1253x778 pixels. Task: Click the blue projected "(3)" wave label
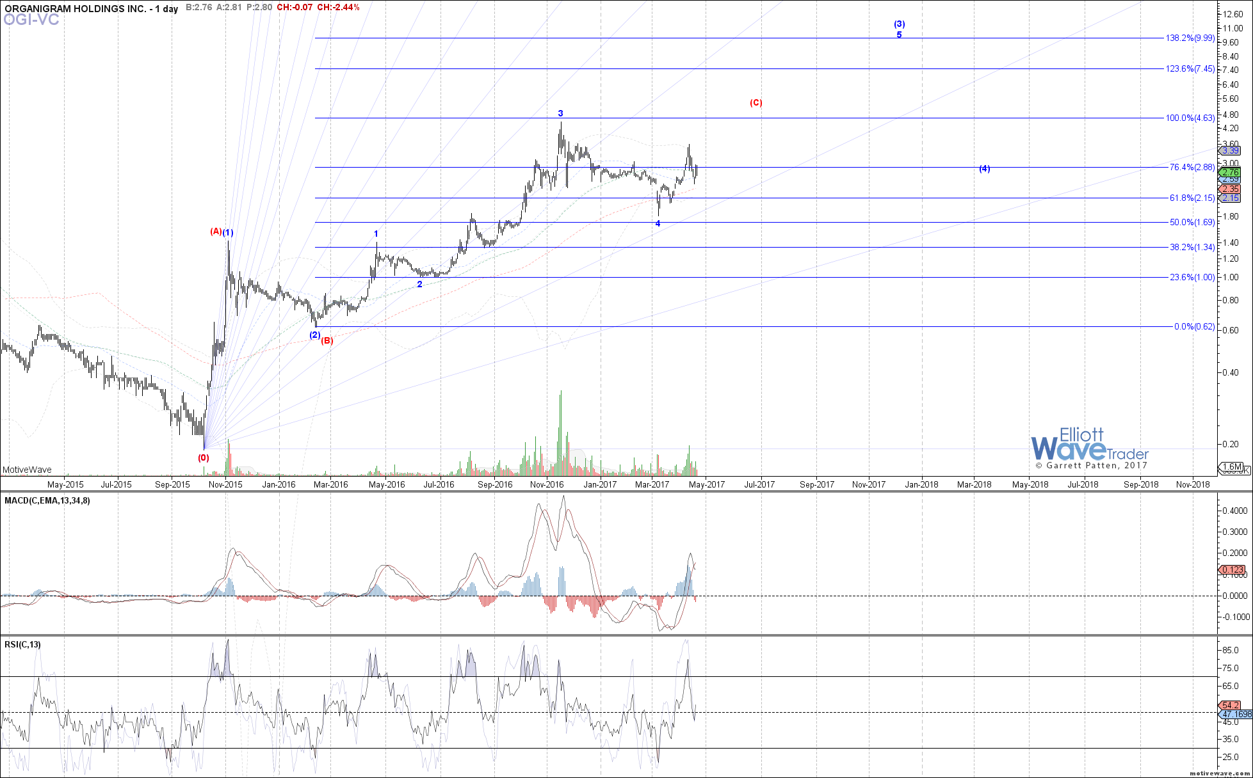900,24
